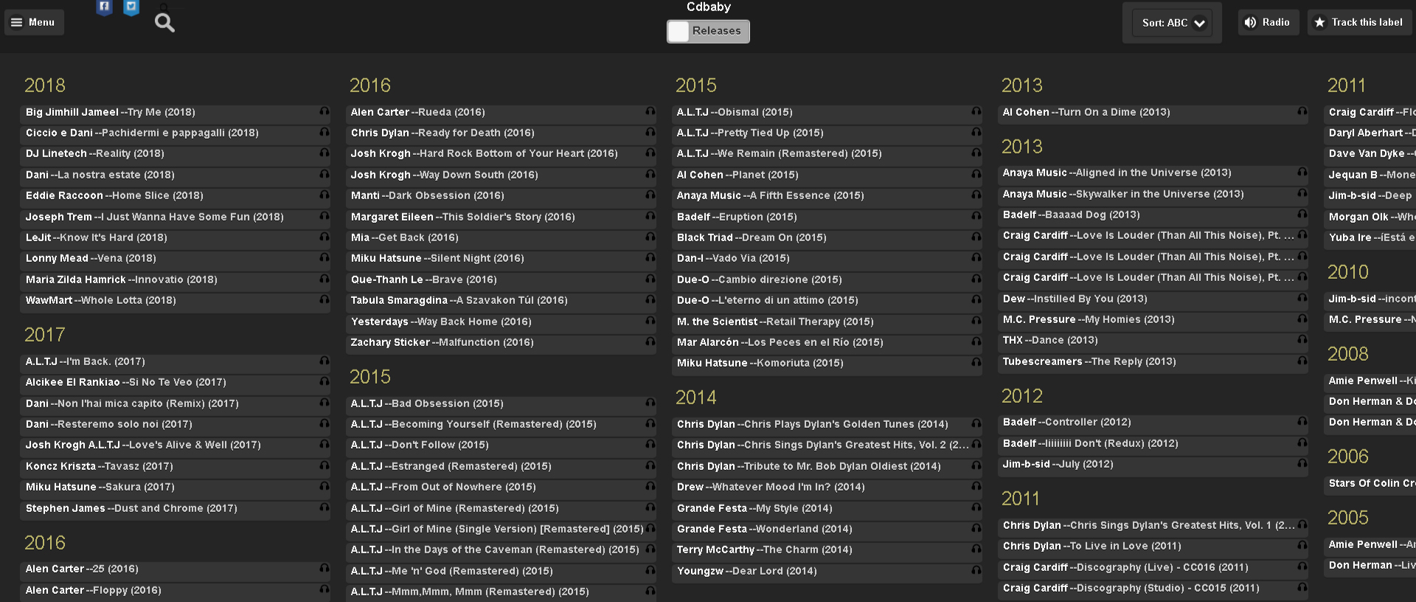Screen dimensions: 1416x602
Task: Play headphone icon for Youngzw Dear Lord
Action: pos(976,570)
